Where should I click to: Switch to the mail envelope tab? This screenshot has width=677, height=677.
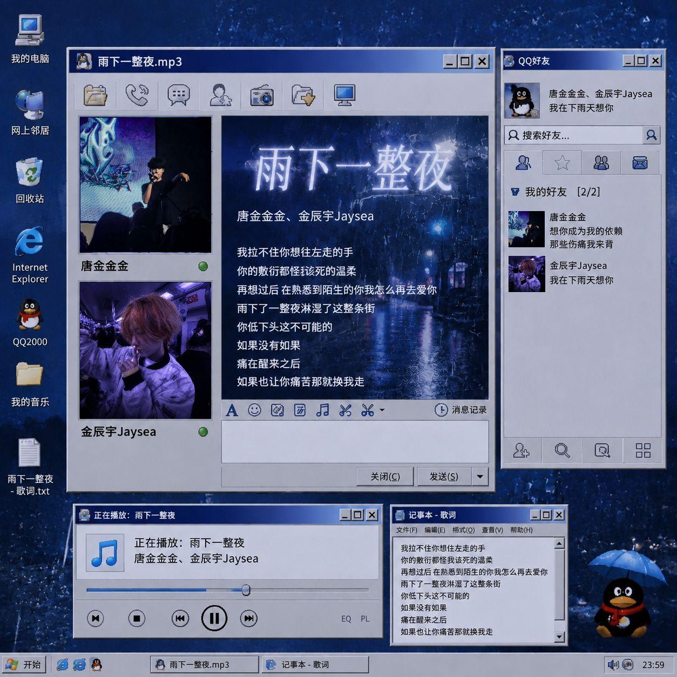(640, 163)
